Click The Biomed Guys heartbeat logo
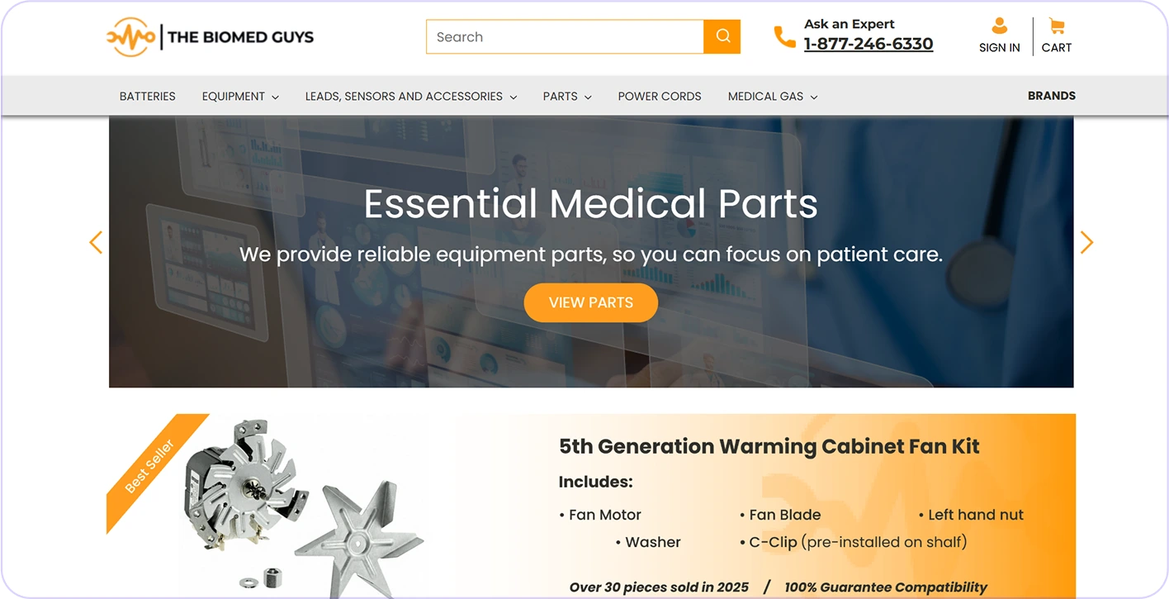Screen dimensions: 1169x599 pyautogui.click(x=130, y=36)
